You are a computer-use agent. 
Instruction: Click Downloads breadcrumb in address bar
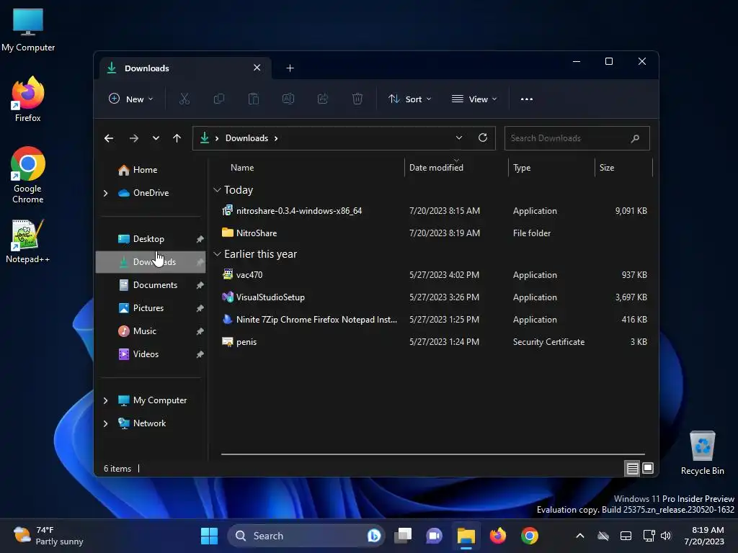click(246, 138)
